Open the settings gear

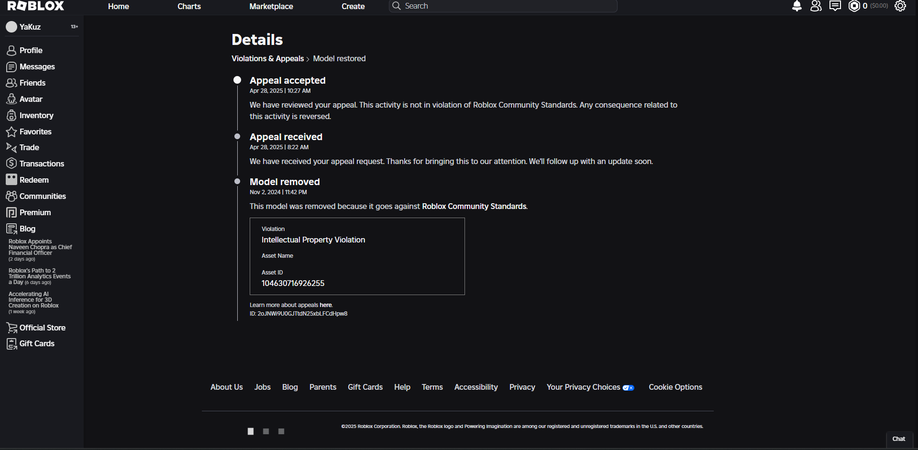coord(900,6)
